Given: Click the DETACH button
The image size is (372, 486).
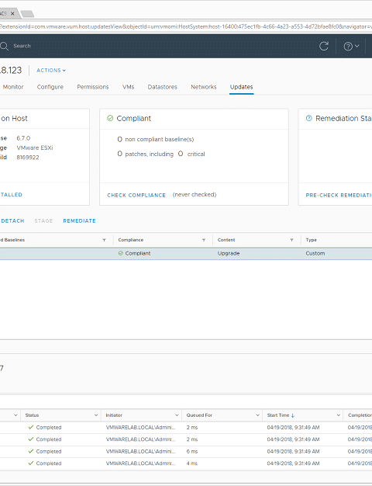Looking at the screenshot, I should pyautogui.click(x=12, y=221).
